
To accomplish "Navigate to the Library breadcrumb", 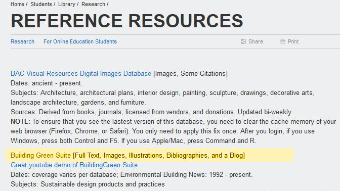I will 67,4.
